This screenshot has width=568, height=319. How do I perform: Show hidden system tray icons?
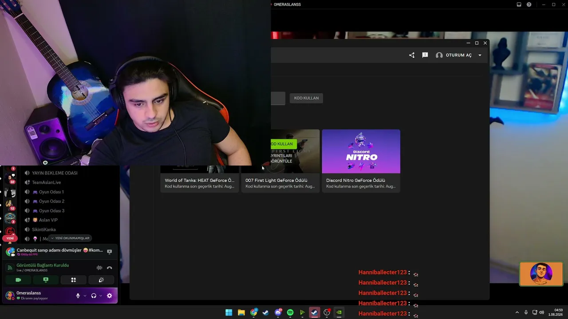click(517, 312)
